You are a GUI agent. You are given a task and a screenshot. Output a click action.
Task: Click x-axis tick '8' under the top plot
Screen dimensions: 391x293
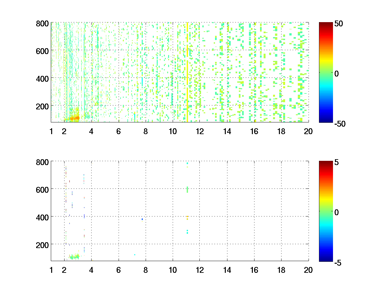click(145, 131)
